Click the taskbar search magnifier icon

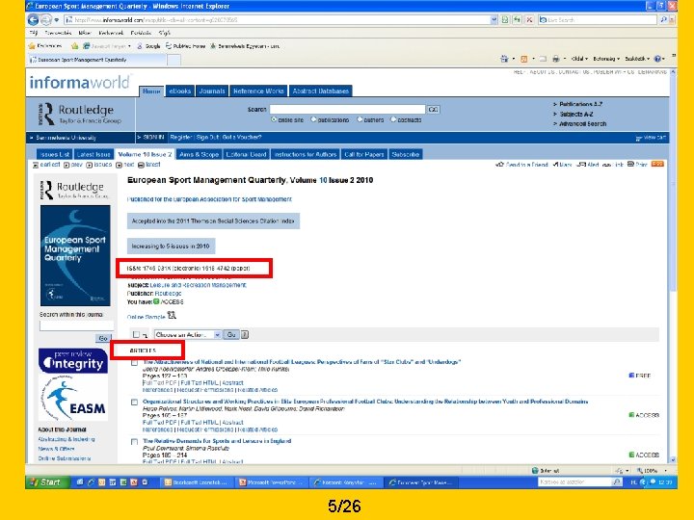point(617,482)
